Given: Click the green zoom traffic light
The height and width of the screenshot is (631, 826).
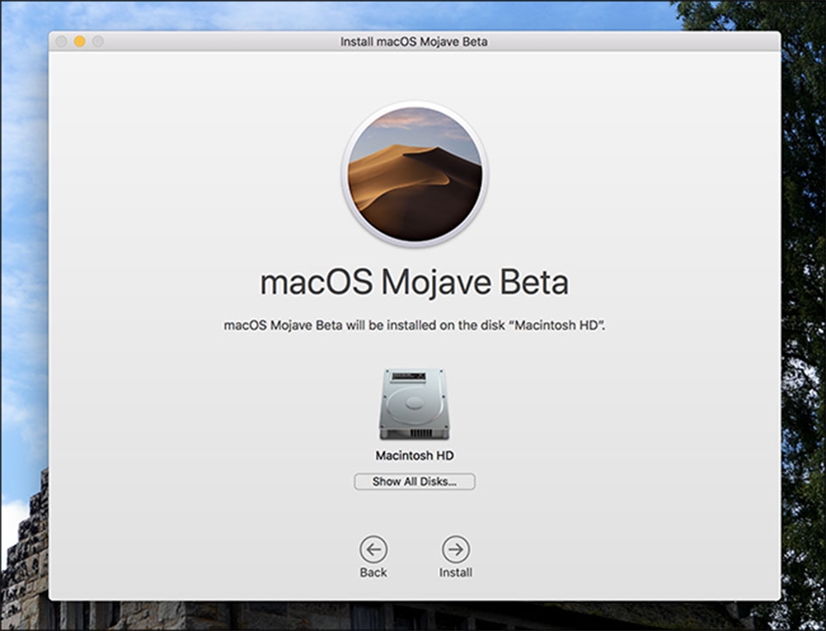Looking at the screenshot, I should 96,41.
